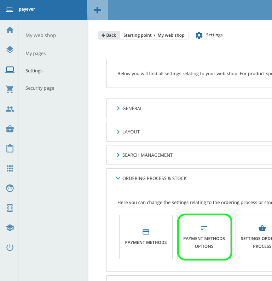Expand the SEARCH MANAGEMENT section
The height and width of the screenshot is (281, 272).
[x=189, y=155]
